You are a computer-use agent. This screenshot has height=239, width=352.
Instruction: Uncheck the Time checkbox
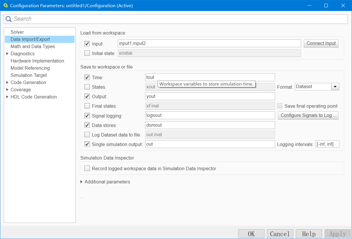[87, 77]
